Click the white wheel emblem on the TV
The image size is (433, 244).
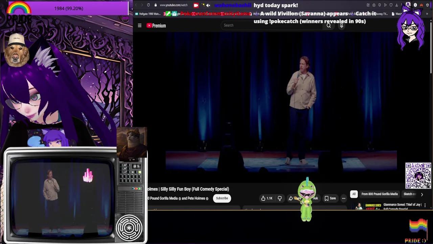pyautogui.click(x=129, y=228)
